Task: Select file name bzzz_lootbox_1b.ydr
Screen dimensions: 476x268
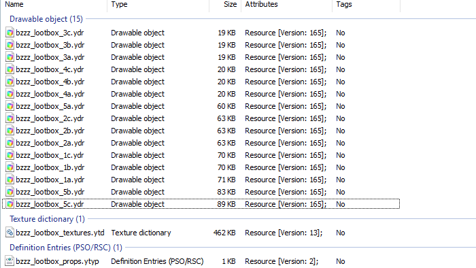Action: coord(50,167)
